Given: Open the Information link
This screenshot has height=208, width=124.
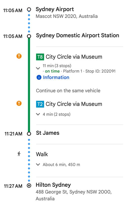Looking at the screenshot, I should [x=56, y=77].
